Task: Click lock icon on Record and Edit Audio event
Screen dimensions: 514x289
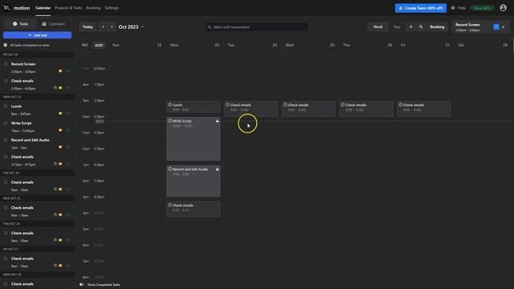Action: (x=217, y=169)
